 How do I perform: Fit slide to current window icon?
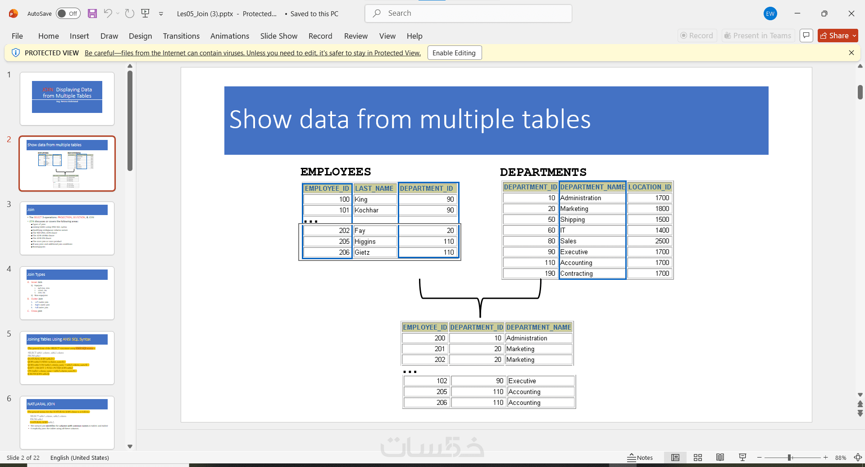[858, 458]
